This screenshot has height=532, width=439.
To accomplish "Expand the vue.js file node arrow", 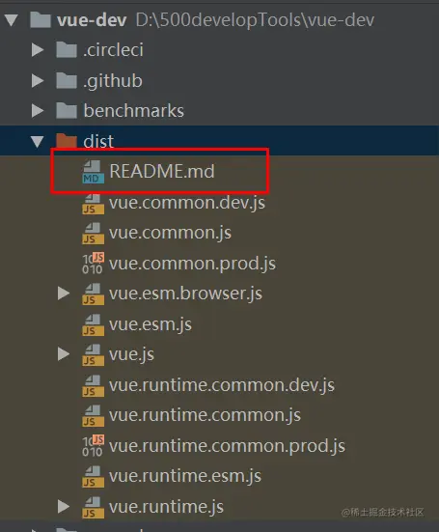I will 64,354.
